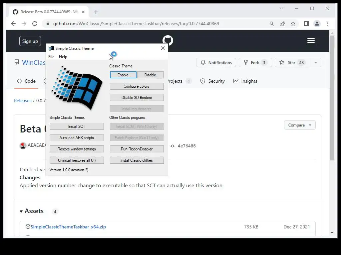Close the Release Beta browser tab

coord(83,12)
